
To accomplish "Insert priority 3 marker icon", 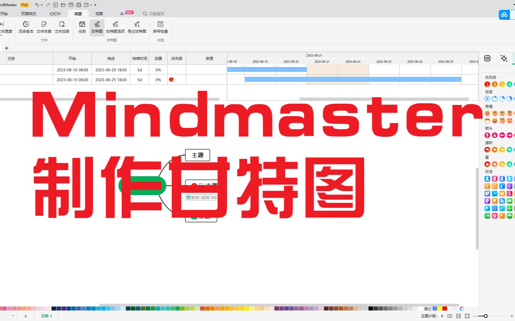I will point(502,84).
